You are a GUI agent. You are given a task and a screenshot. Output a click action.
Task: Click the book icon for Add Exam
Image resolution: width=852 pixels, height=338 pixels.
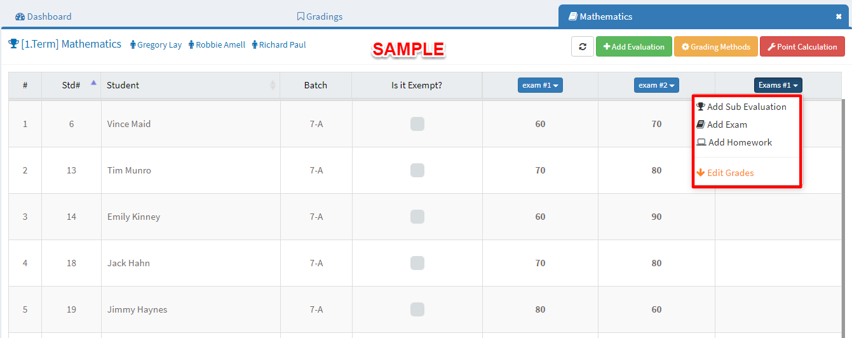(701, 125)
